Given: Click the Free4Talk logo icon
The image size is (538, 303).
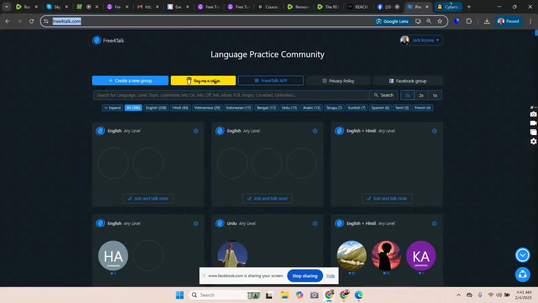Looking at the screenshot, I should coord(97,40).
